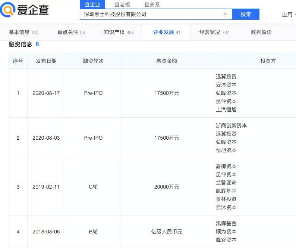Select the 企业发展 section tab
The width and height of the screenshot is (296, 248).
[167, 32]
